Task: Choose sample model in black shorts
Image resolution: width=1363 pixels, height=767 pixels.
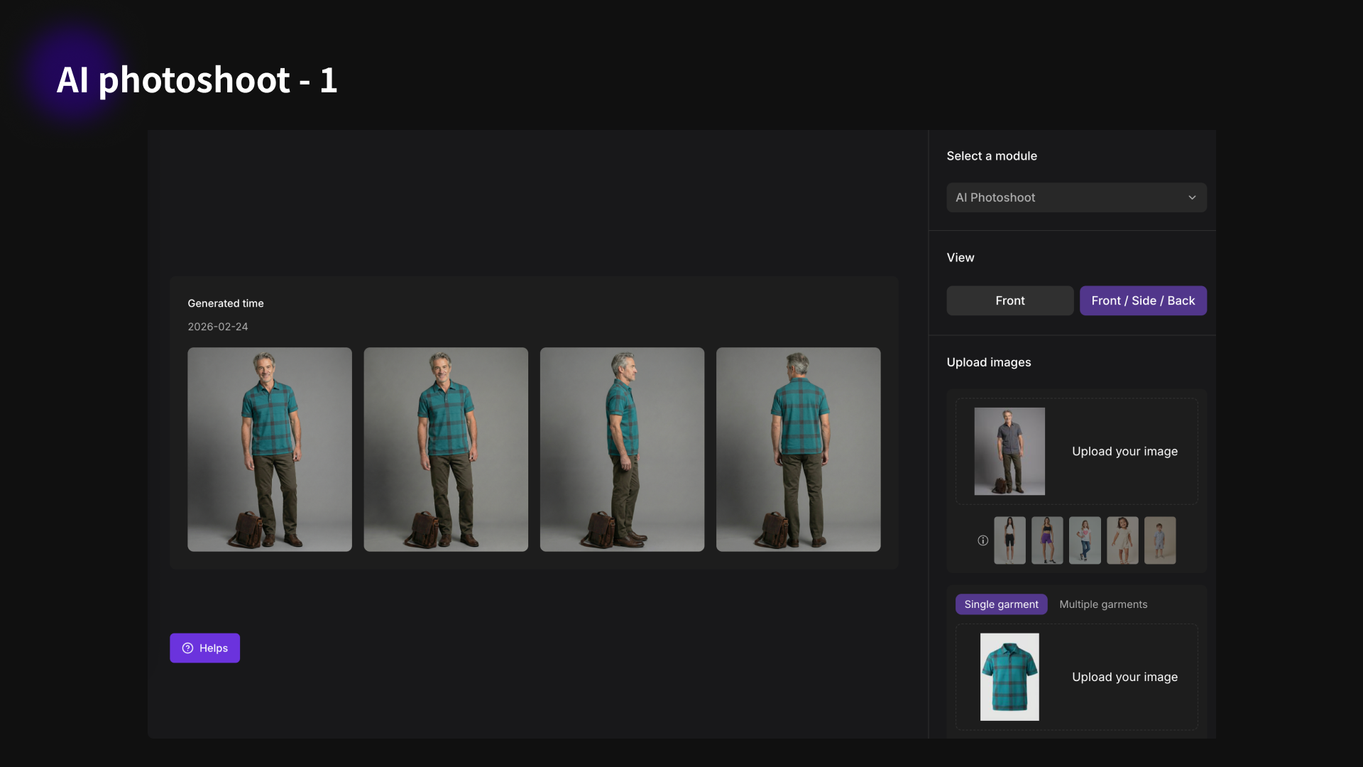Action: (1009, 540)
